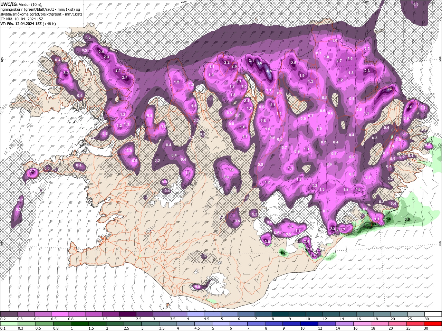Click the '4.4' peak snowfall value on map

coord(269,71)
